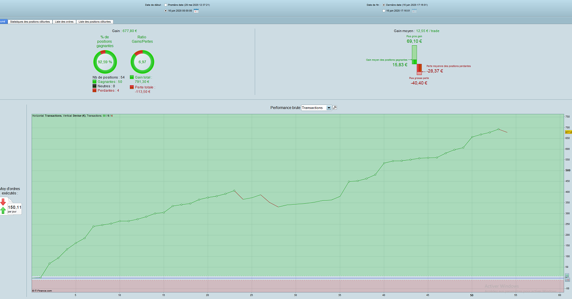Click the red -10 threshold marker

[x=567, y=280]
